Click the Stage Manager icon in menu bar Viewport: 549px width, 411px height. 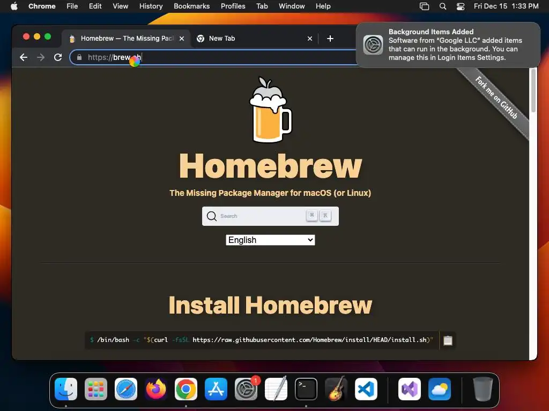coord(425,6)
